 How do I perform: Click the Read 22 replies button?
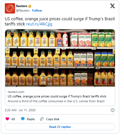pyautogui.click(x=60, y=127)
